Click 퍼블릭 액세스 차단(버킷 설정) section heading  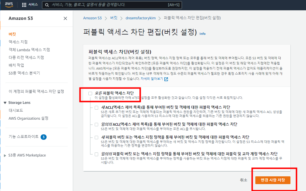tap(120, 52)
